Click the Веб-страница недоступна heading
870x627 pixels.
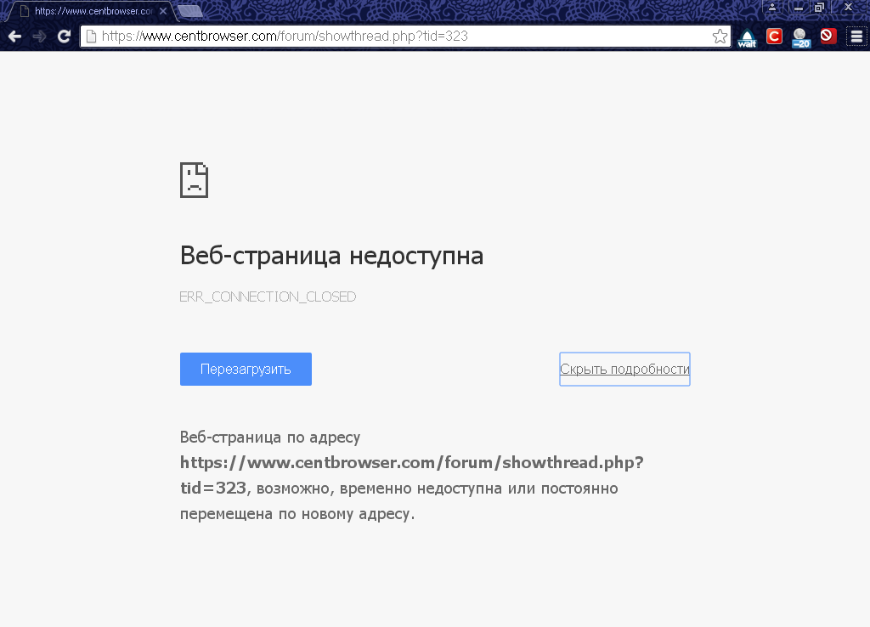click(x=332, y=256)
